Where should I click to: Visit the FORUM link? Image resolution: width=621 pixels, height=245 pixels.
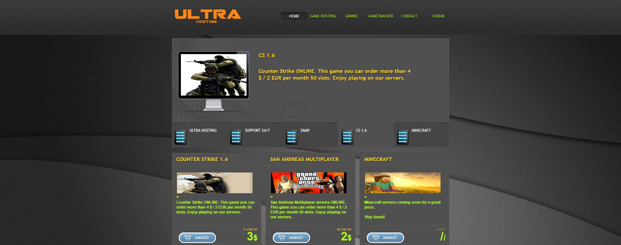438,16
